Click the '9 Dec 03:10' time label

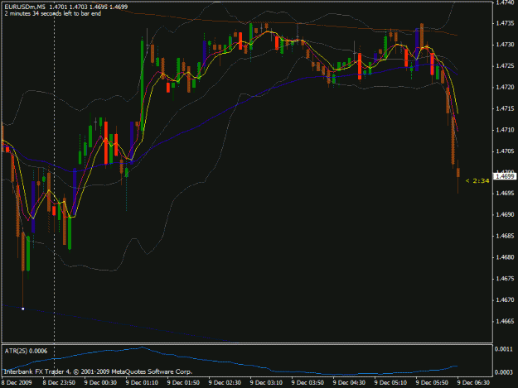coord(266,383)
